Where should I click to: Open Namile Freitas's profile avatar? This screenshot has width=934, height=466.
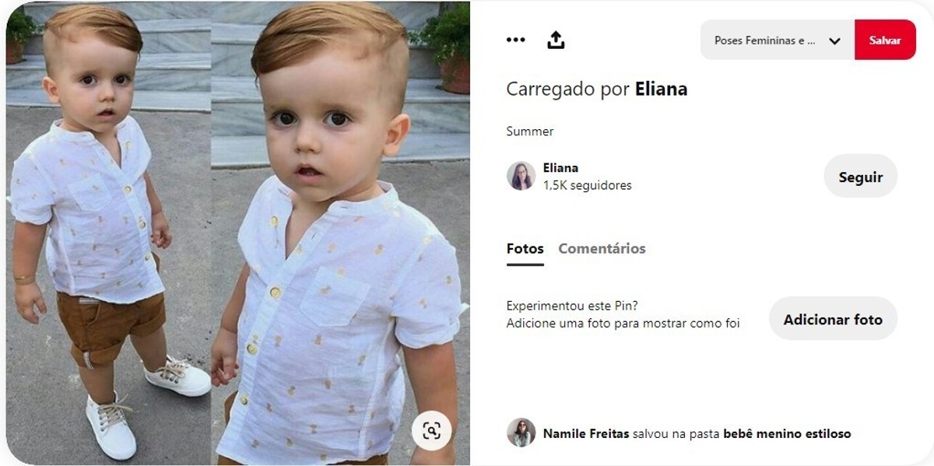pos(521,433)
